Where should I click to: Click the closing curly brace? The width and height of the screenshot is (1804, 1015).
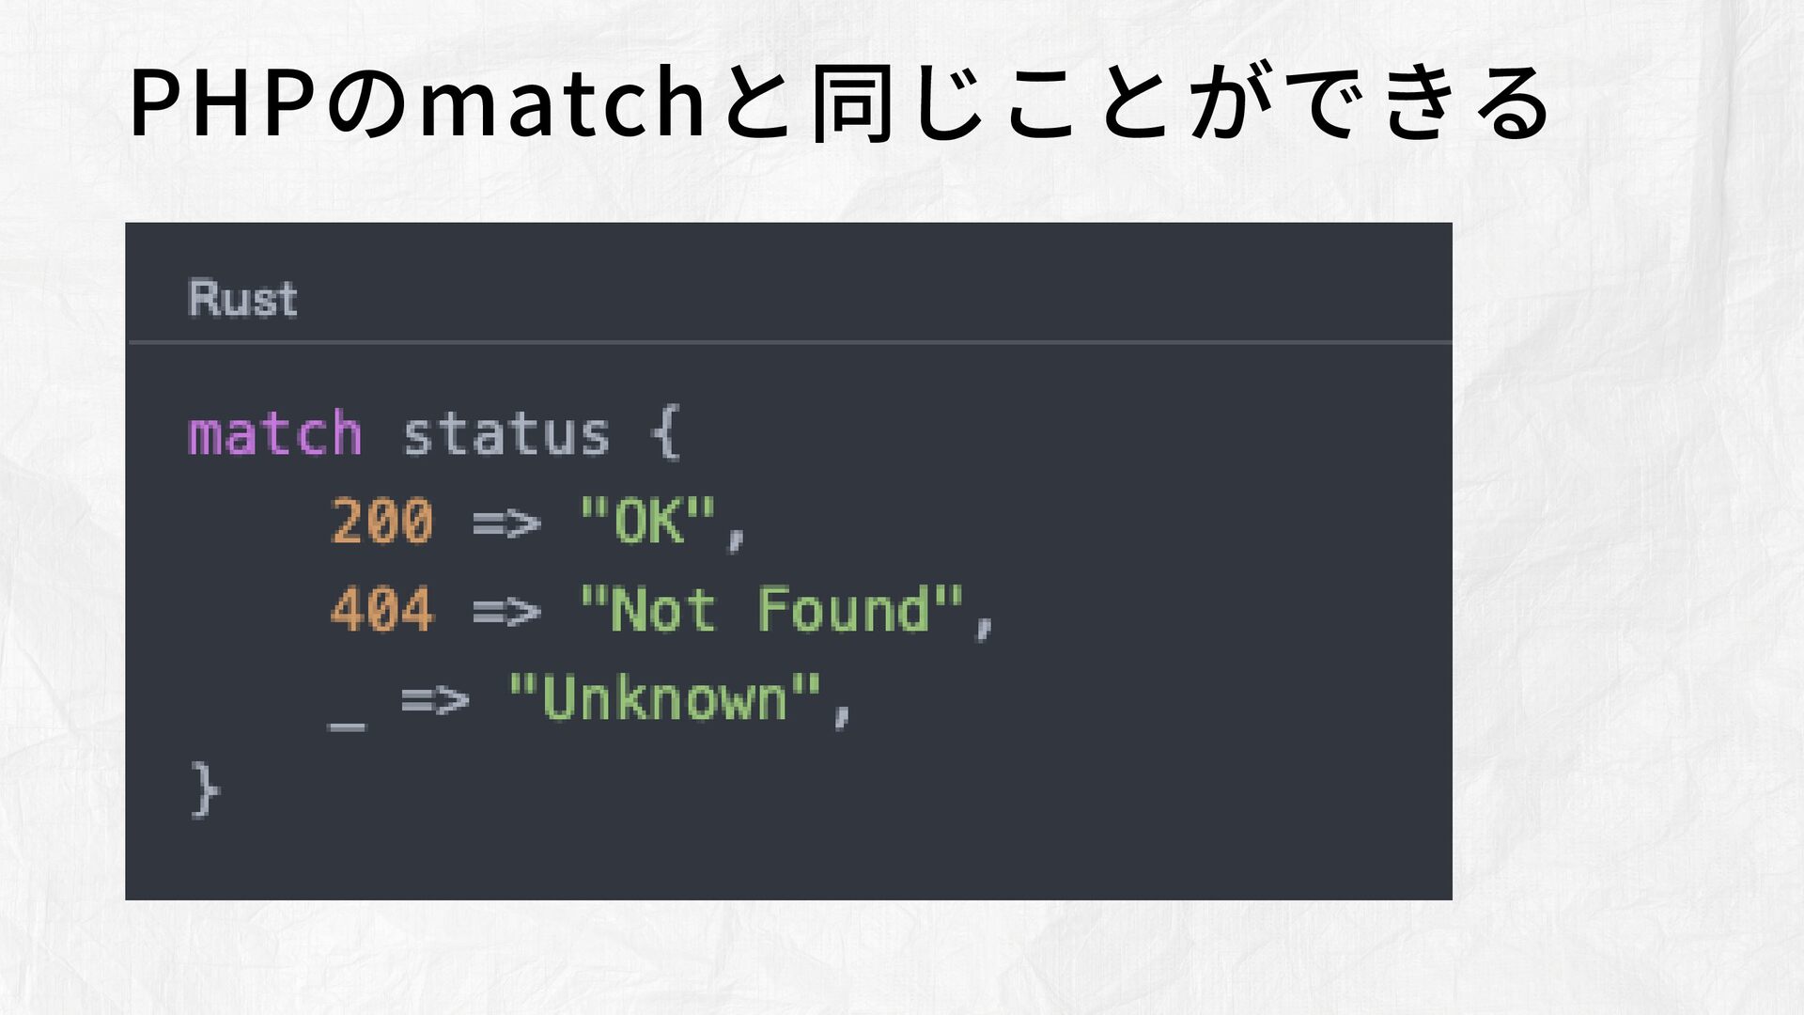pyautogui.click(x=205, y=789)
